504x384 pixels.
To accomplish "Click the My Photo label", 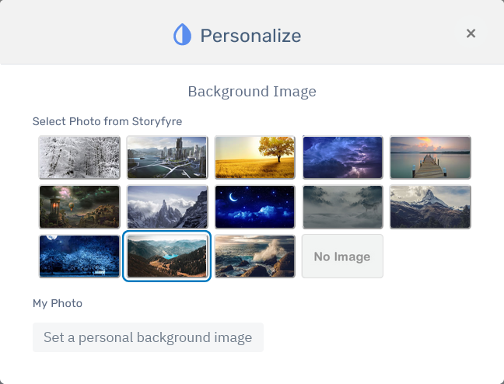I will [58, 303].
